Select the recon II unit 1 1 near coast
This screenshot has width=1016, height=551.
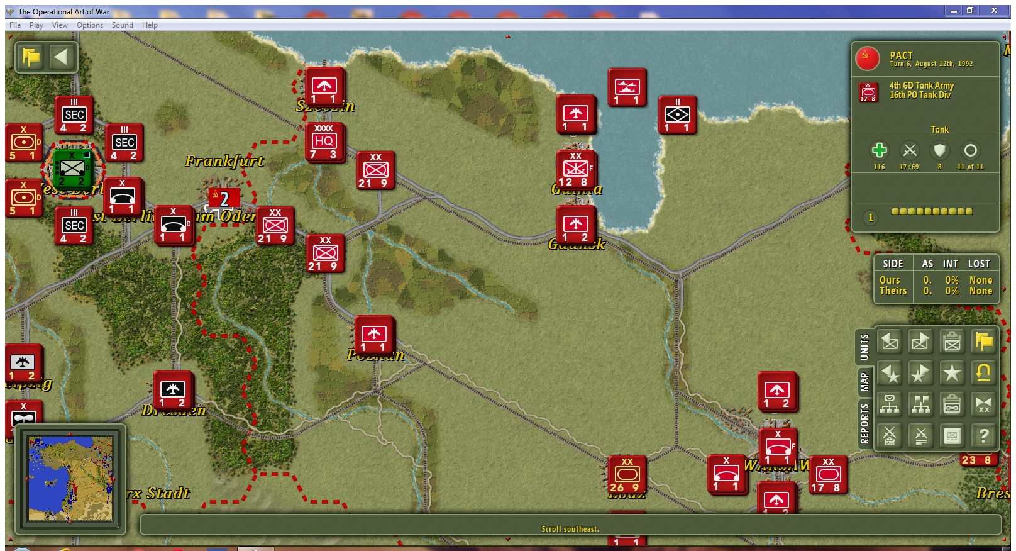click(677, 115)
